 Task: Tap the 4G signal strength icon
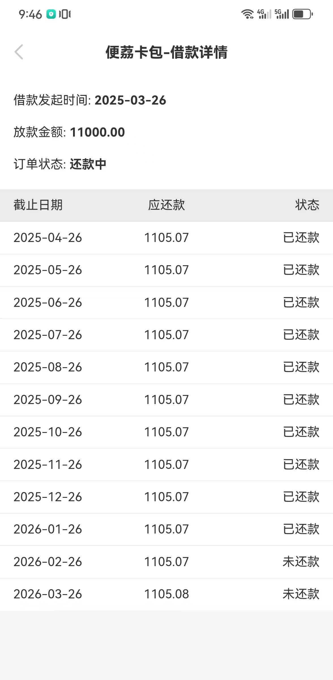[x=264, y=14]
